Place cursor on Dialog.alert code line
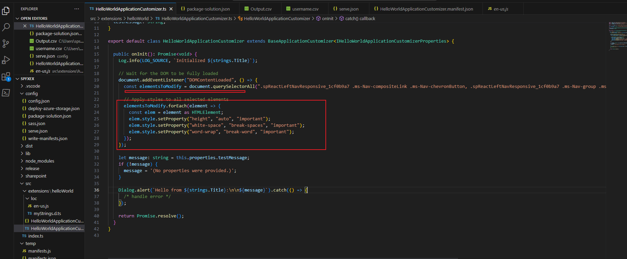 tap(213, 190)
